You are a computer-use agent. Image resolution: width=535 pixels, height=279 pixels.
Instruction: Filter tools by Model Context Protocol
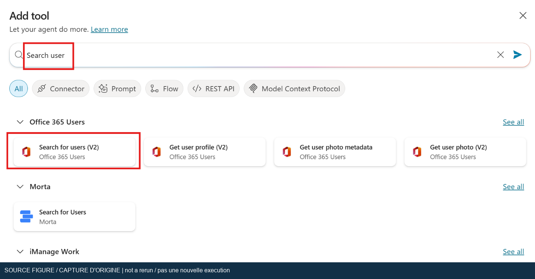(294, 89)
